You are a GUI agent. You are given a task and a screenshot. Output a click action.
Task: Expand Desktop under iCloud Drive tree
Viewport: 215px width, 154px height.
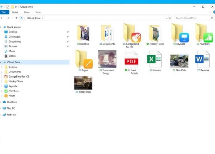coord(2,67)
